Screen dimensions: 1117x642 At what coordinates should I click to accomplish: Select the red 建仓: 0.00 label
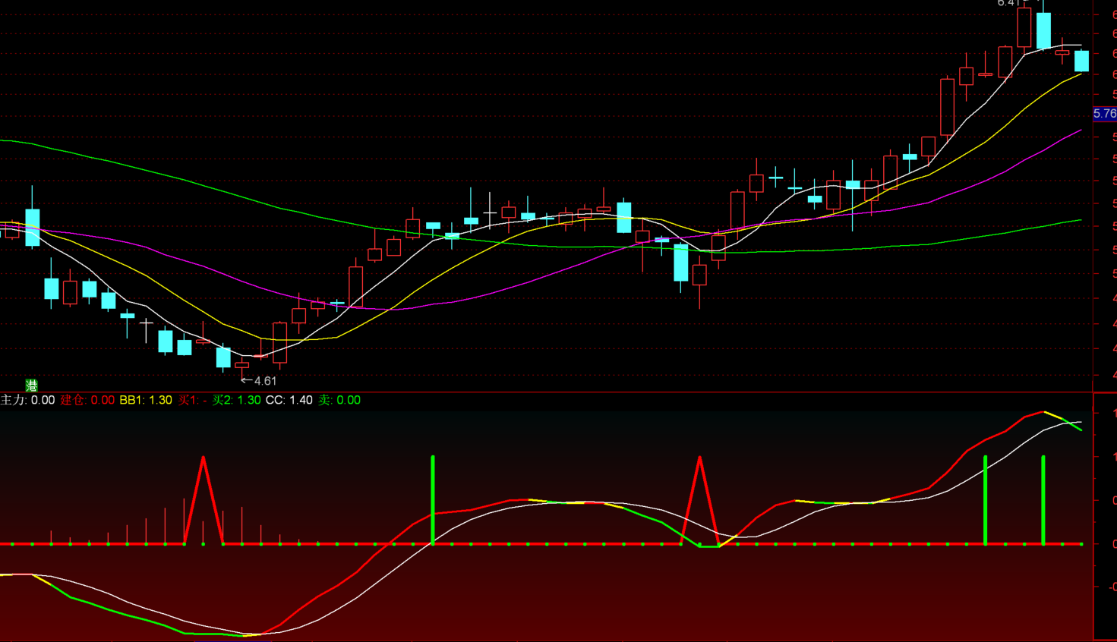click(x=87, y=400)
